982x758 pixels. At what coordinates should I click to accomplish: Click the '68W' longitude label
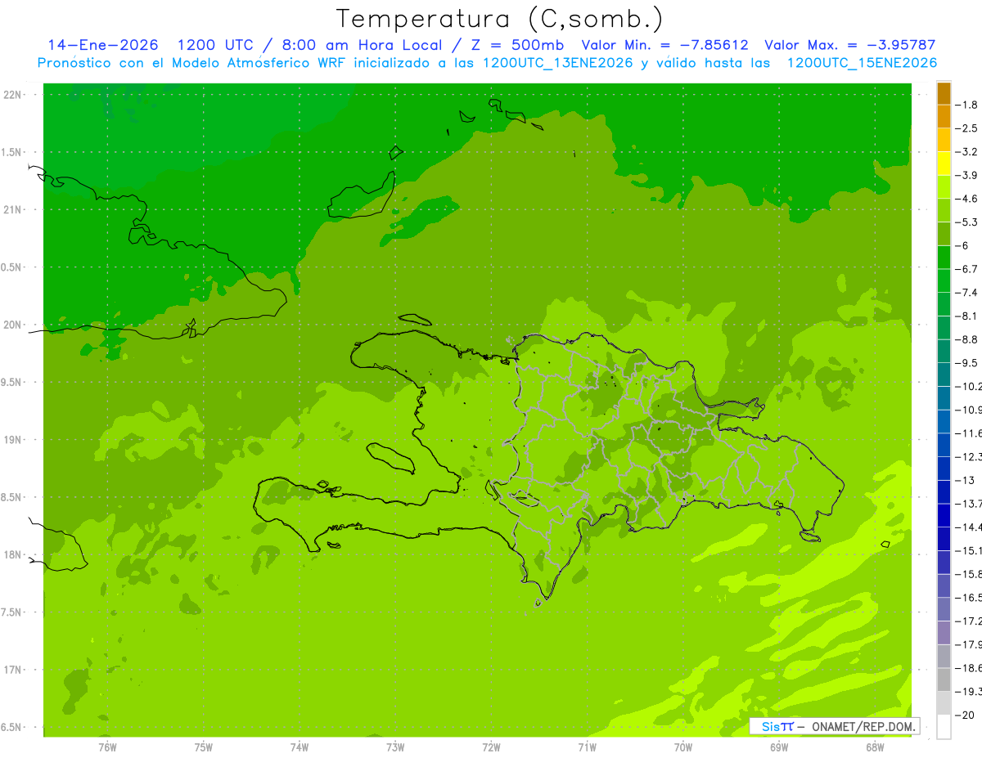click(875, 747)
